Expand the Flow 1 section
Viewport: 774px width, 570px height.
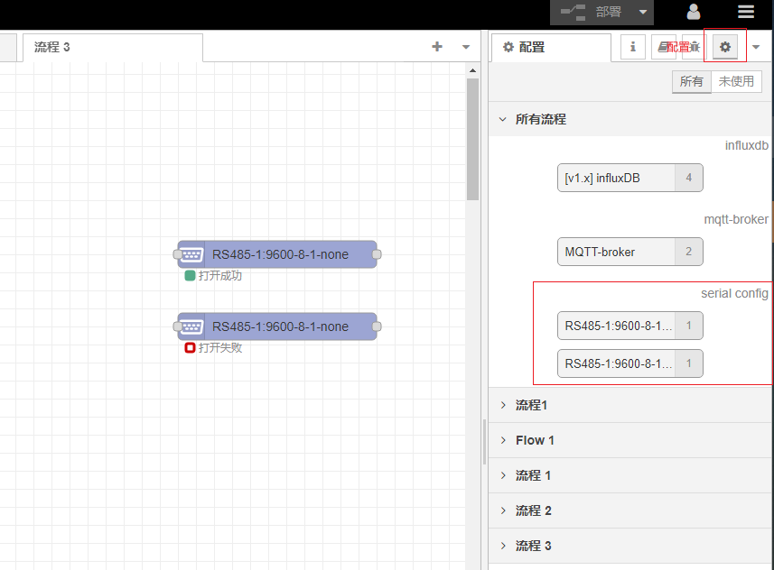(x=535, y=440)
